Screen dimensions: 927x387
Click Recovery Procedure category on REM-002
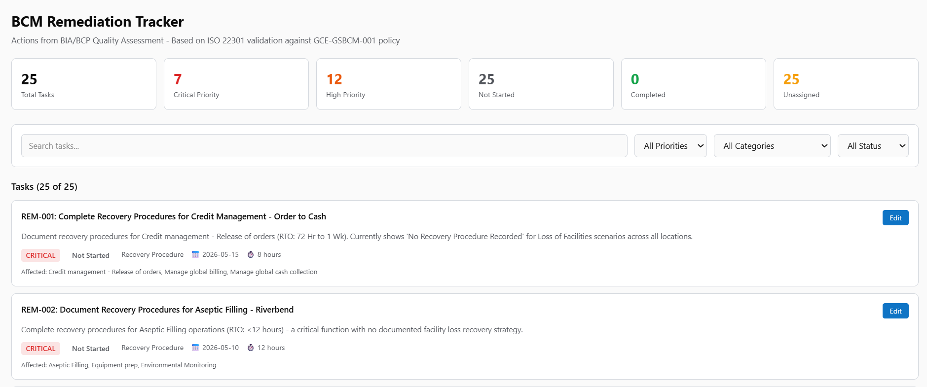tap(152, 348)
